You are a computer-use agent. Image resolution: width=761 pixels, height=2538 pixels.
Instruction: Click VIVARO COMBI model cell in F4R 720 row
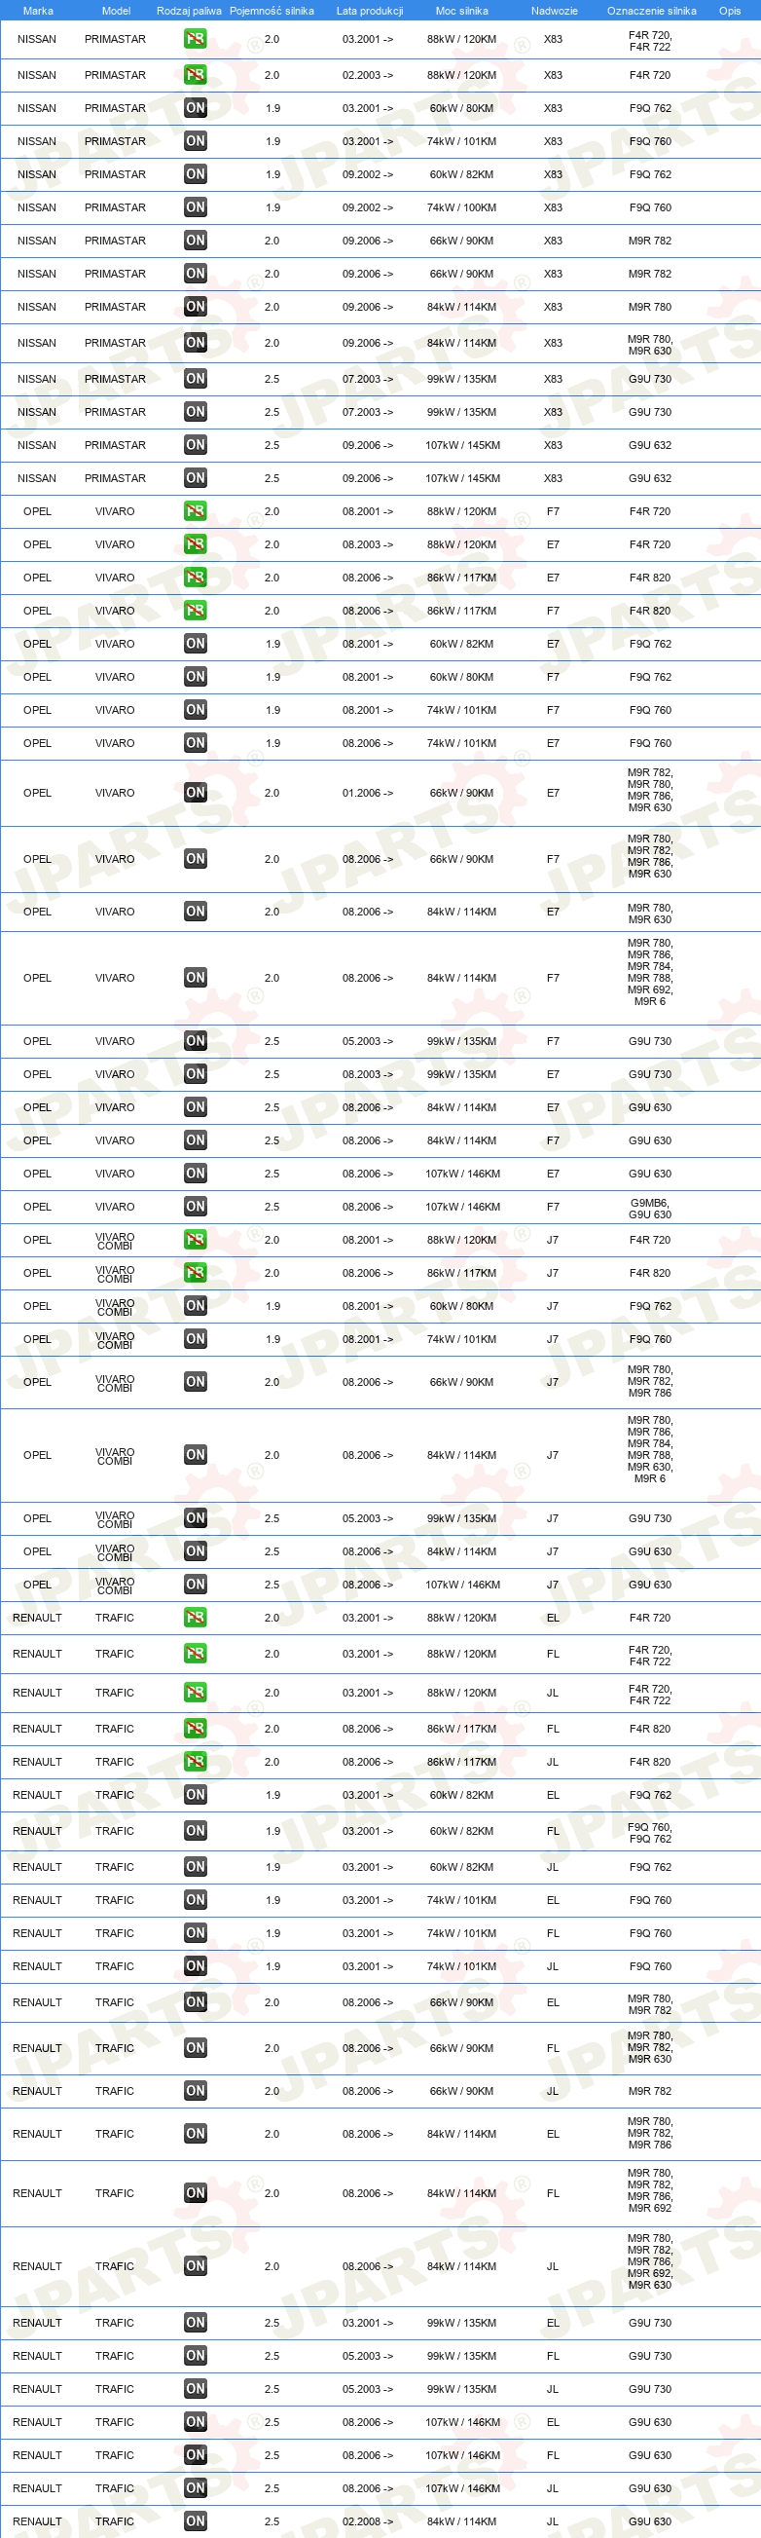[115, 1241]
